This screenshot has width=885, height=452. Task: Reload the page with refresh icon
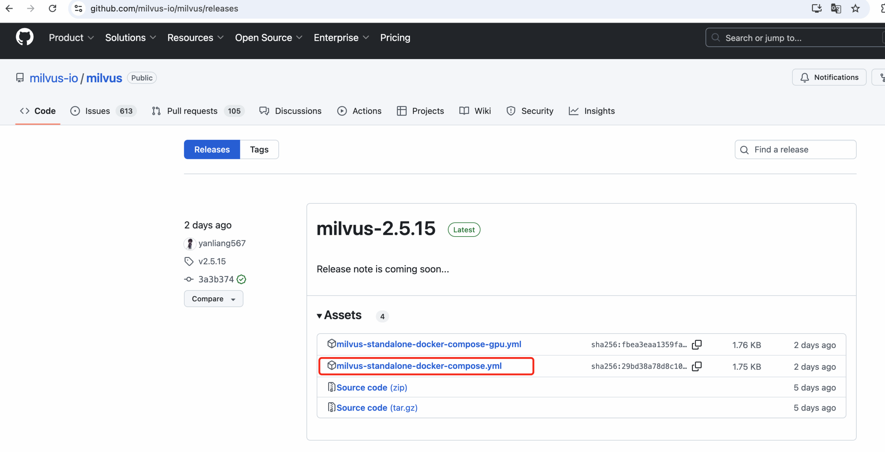click(53, 8)
